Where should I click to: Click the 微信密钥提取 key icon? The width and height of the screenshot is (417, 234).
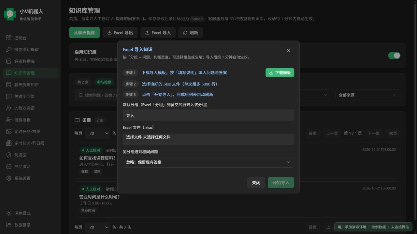coord(9,50)
